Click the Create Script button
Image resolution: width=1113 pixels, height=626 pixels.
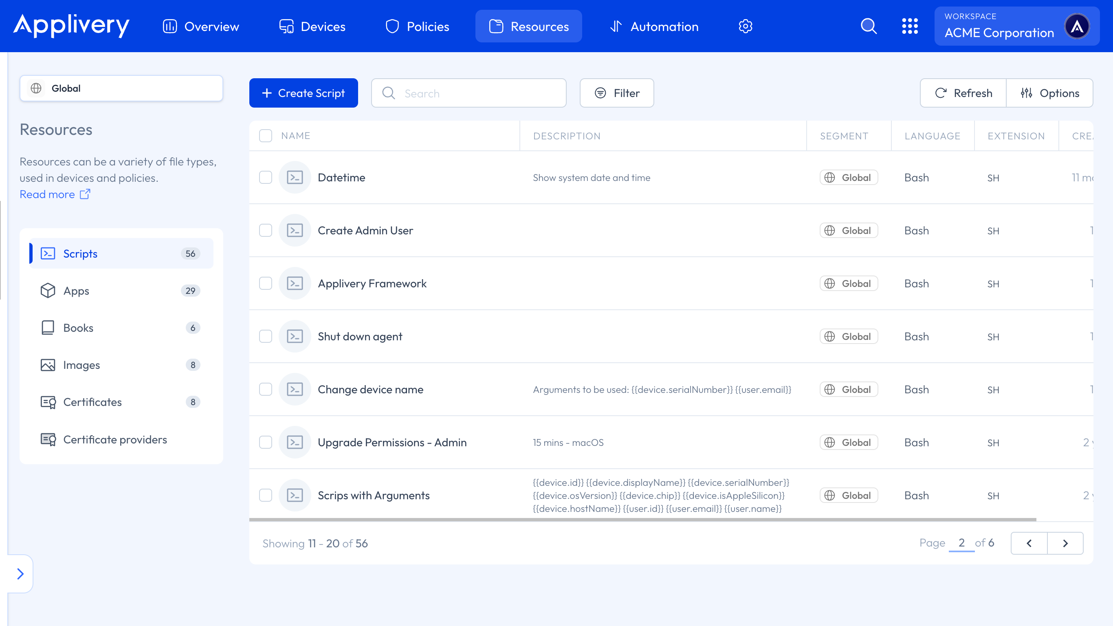(304, 93)
